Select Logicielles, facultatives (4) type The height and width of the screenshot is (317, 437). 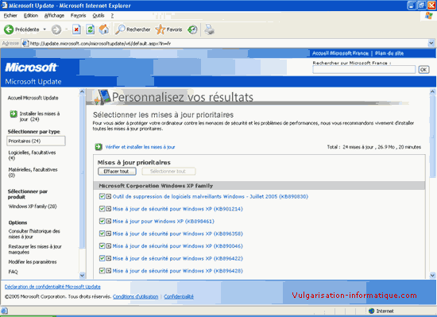pos(32,155)
